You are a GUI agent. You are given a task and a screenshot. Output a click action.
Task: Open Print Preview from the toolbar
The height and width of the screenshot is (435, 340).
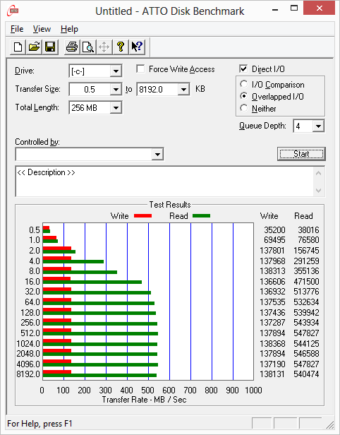(x=88, y=47)
